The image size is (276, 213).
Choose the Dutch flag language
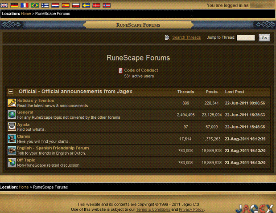pyautogui.click(x=55, y=5)
